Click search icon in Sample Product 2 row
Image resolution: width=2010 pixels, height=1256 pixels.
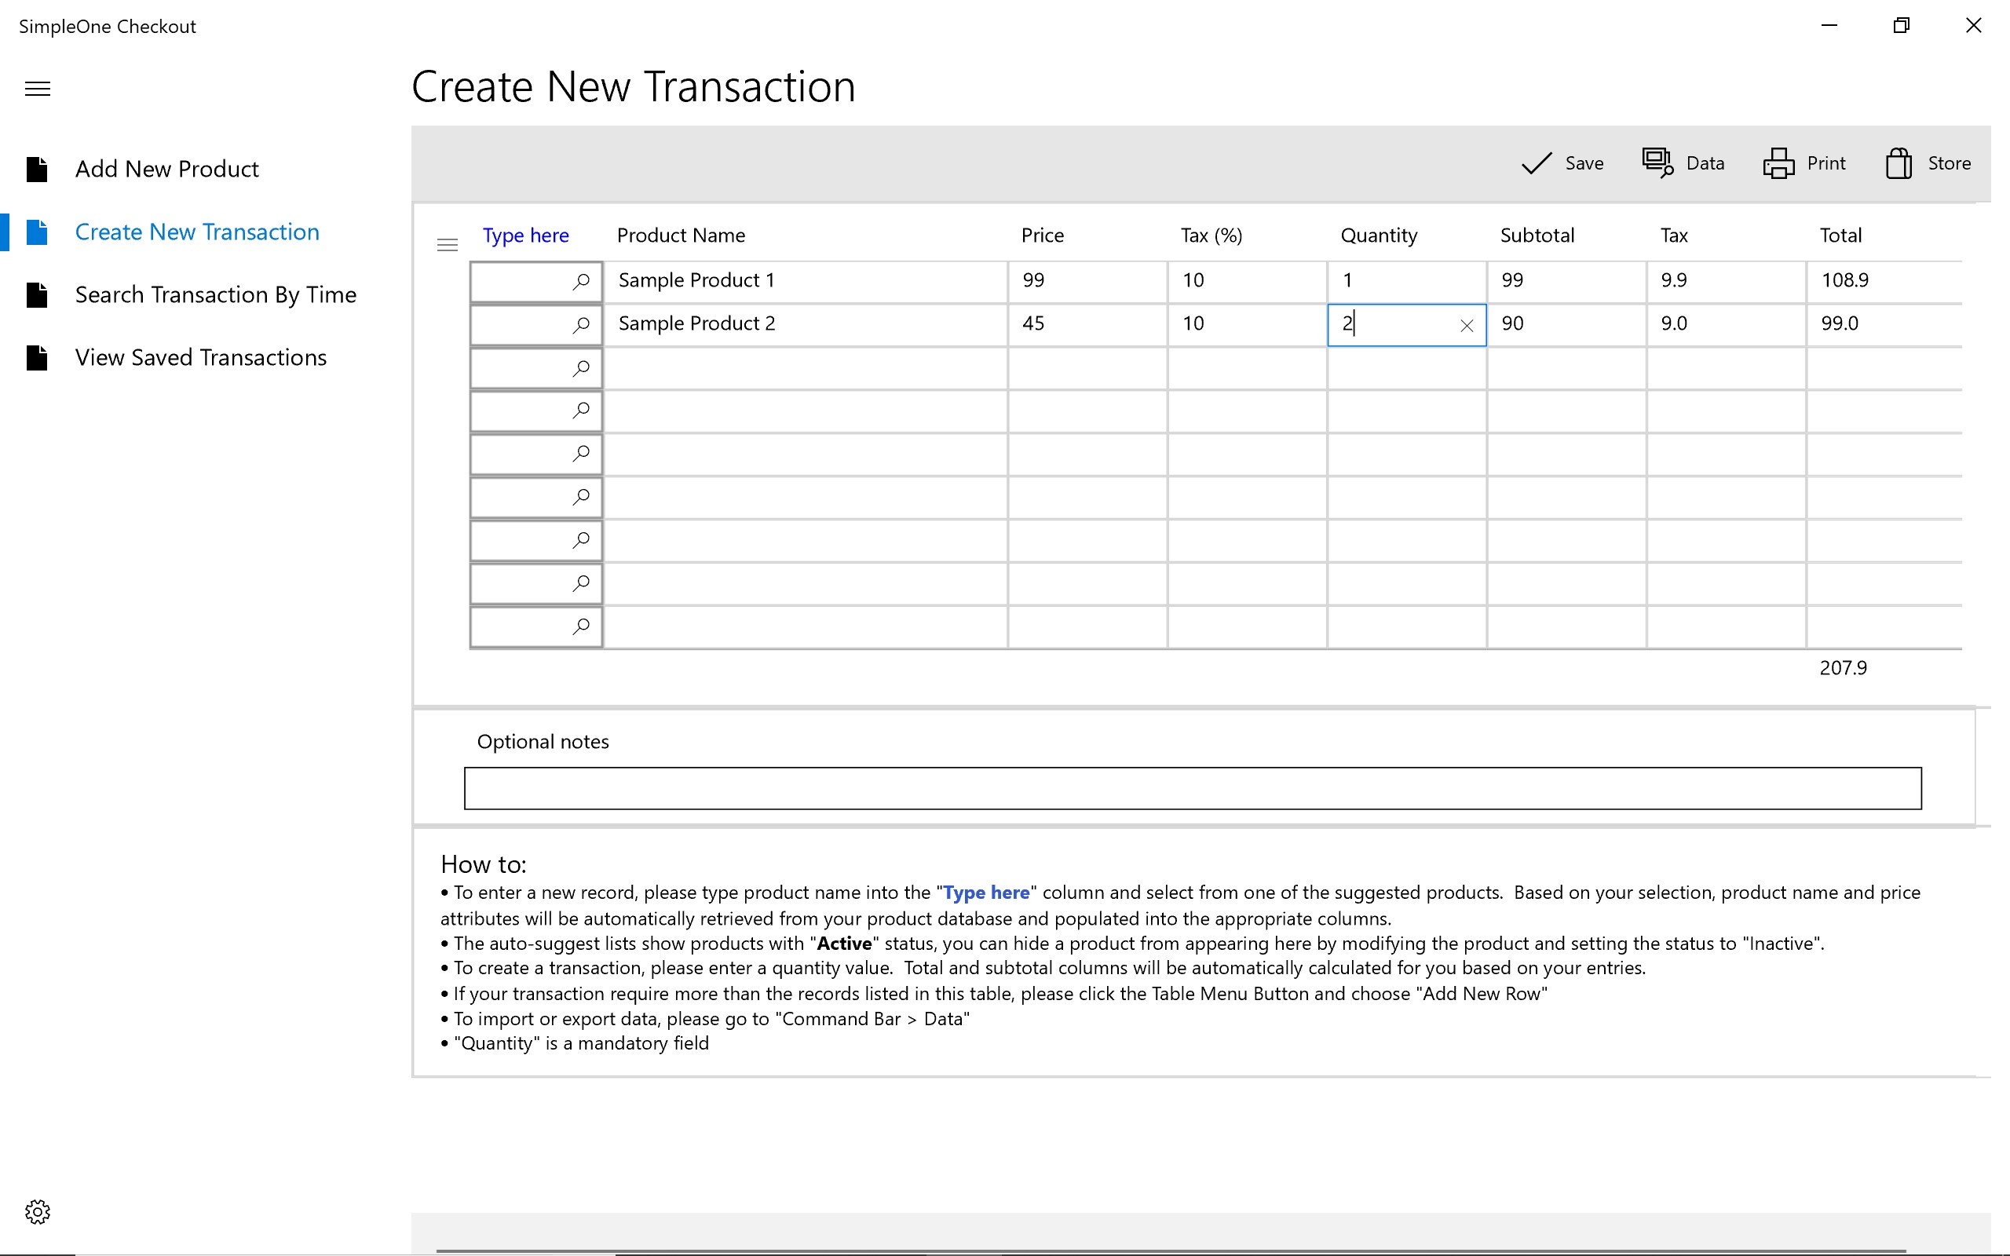581,325
